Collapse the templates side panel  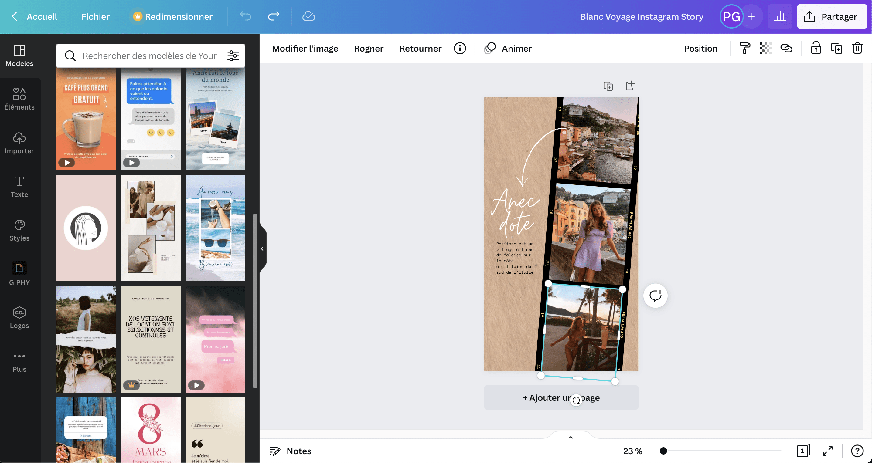point(262,248)
